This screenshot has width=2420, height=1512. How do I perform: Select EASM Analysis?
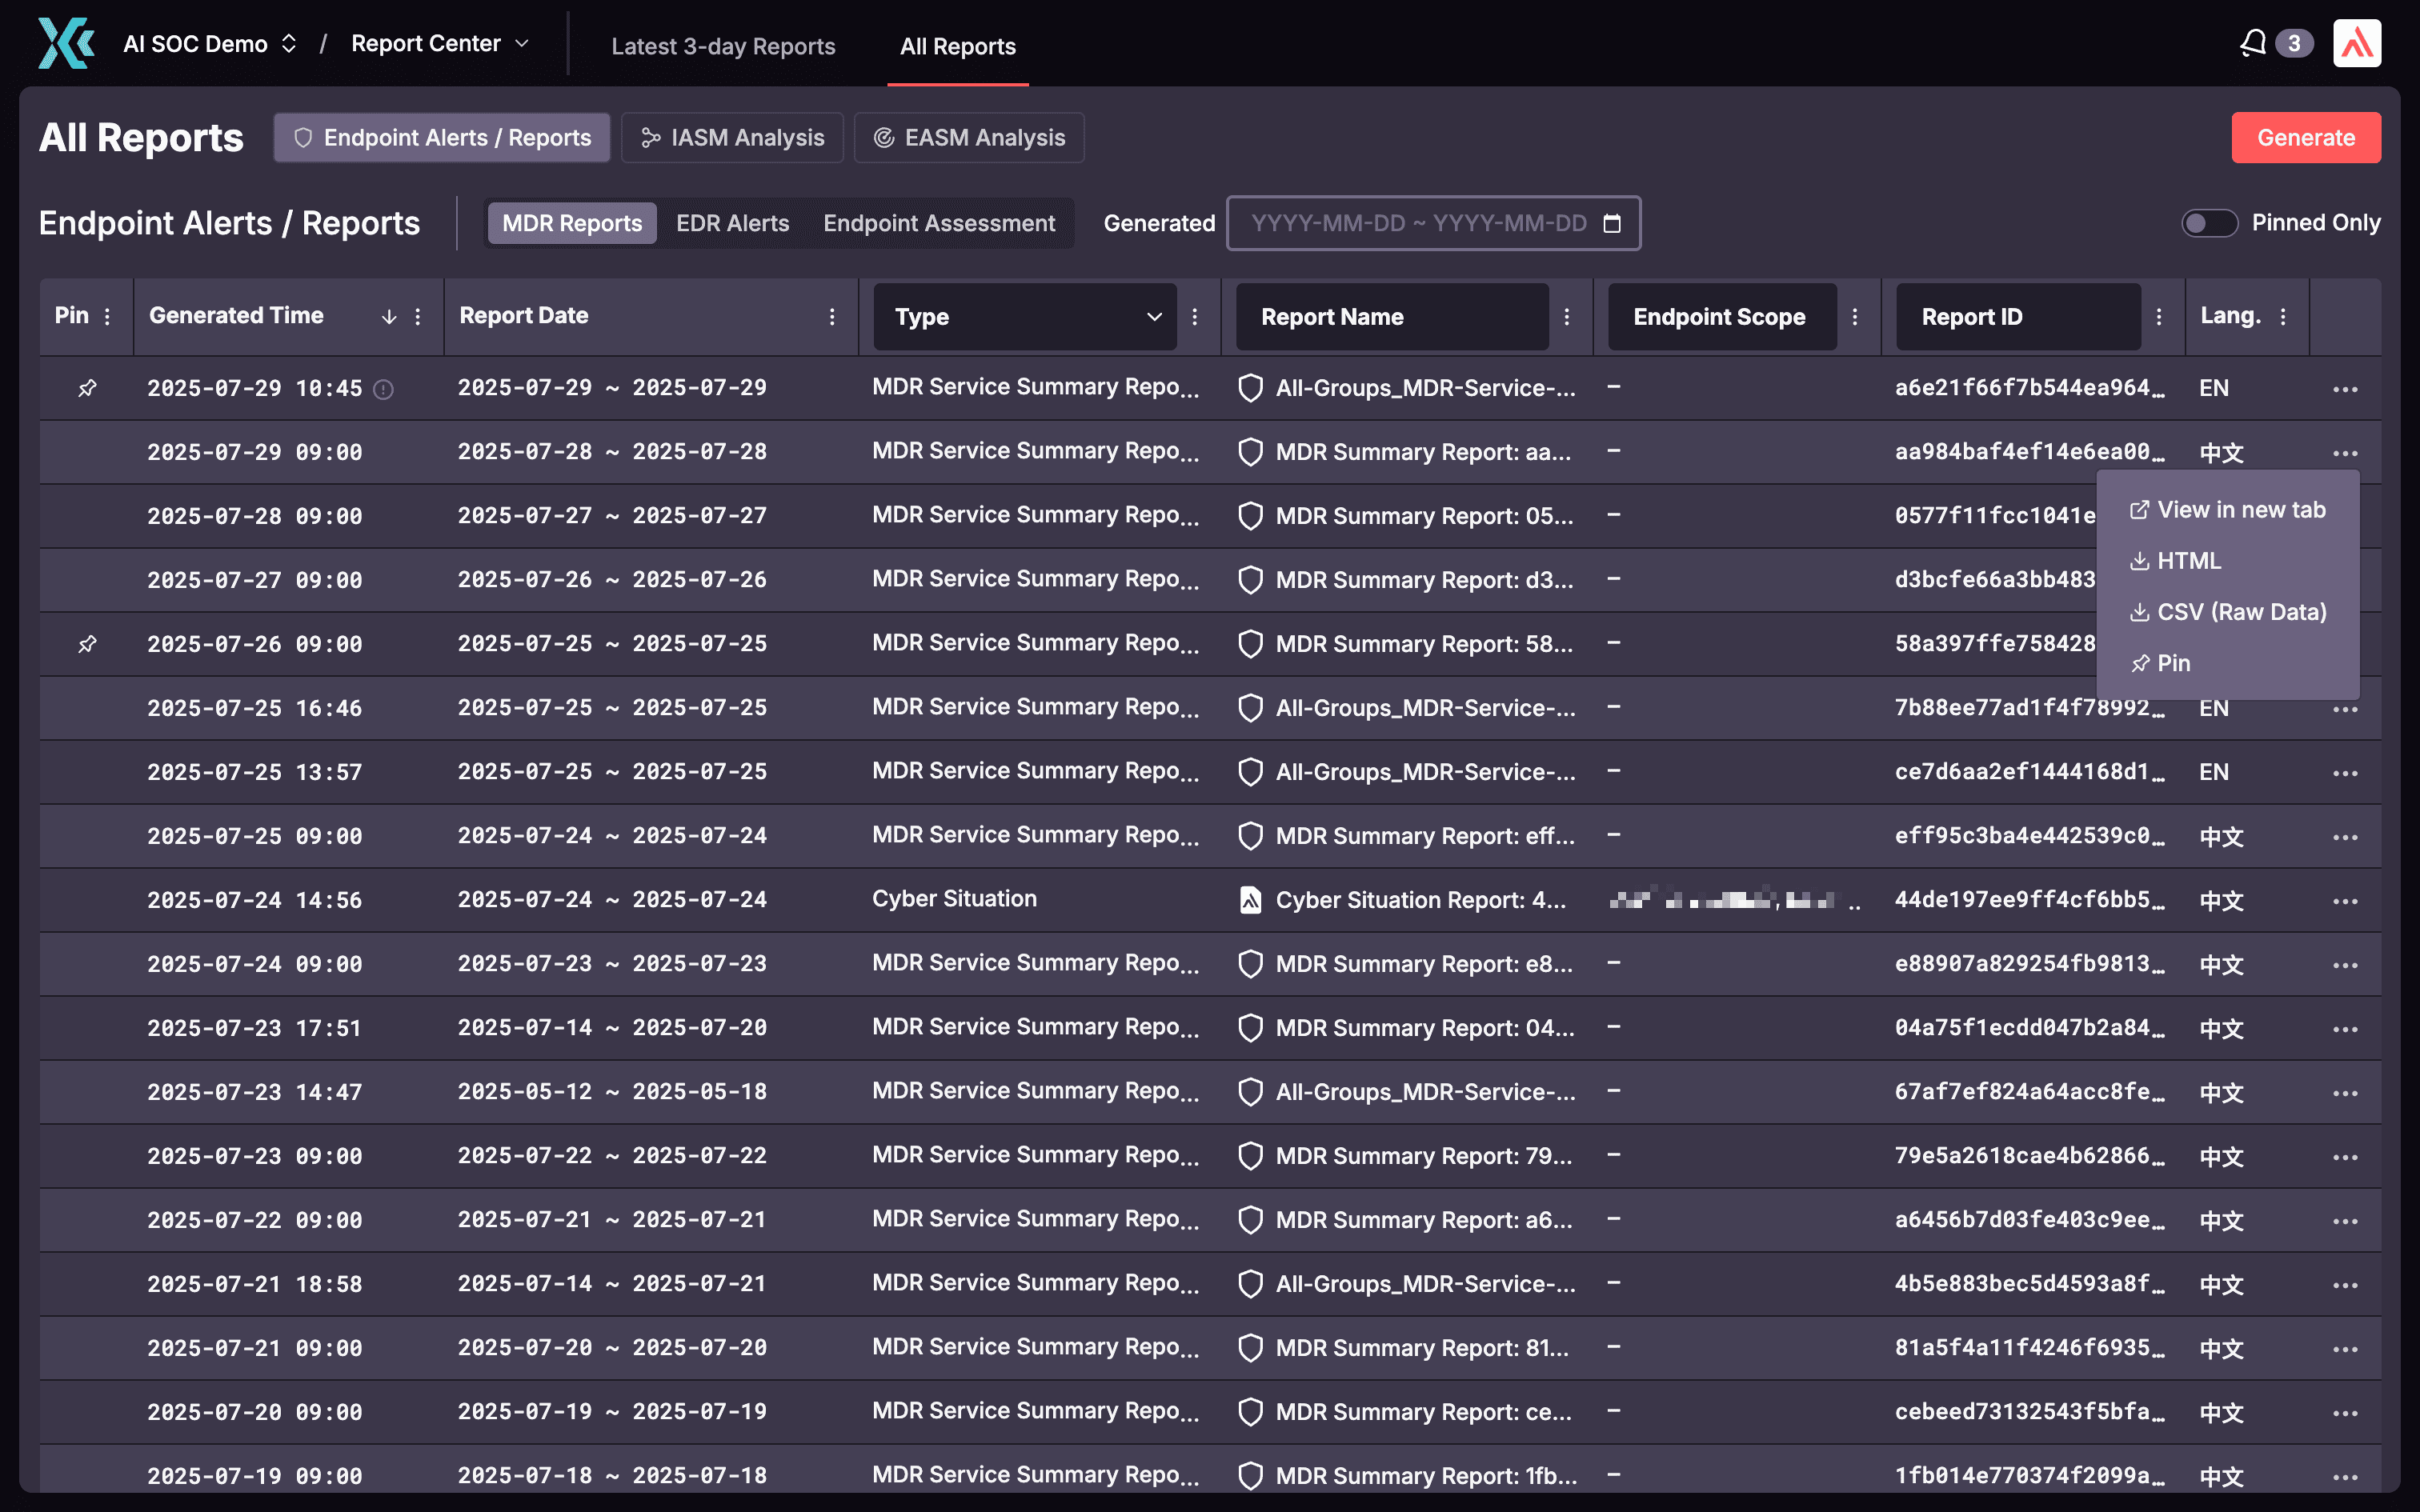pyautogui.click(x=969, y=137)
